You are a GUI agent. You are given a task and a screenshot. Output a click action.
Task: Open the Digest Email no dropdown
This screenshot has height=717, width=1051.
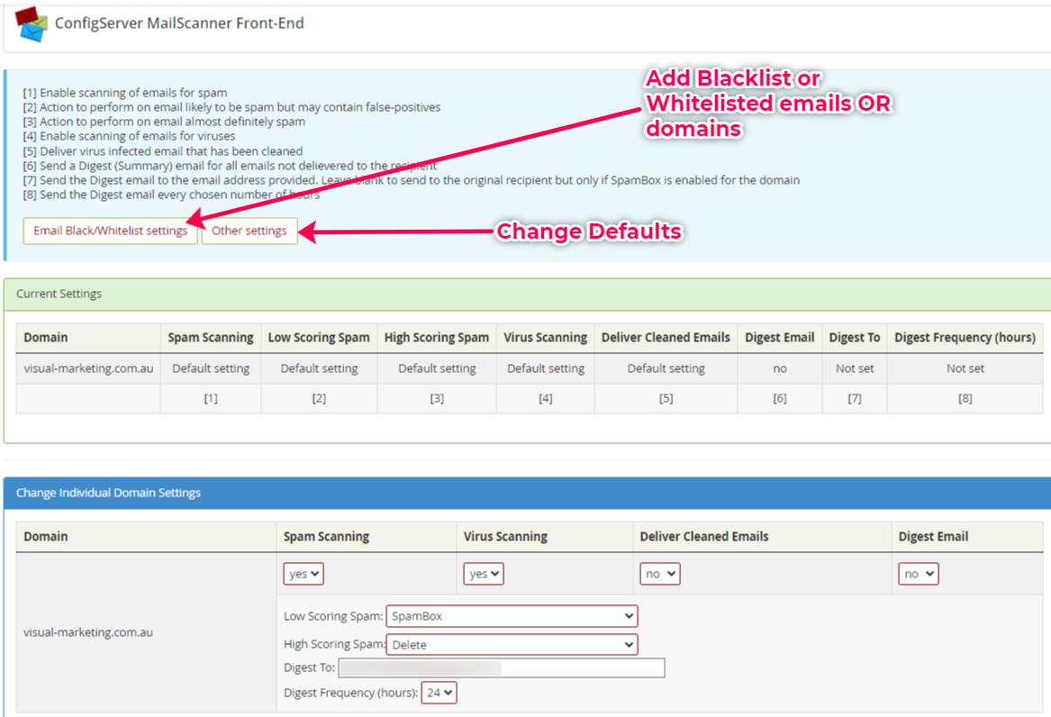click(x=919, y=574)
